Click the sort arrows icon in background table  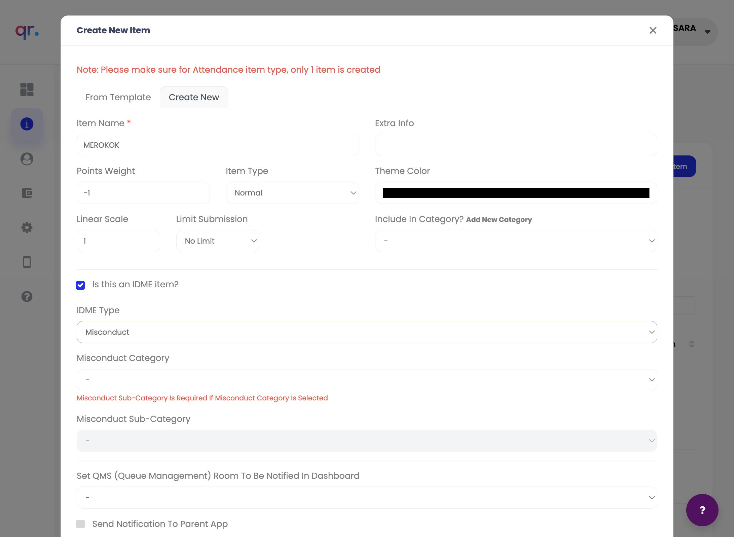click(x=692, y=344)
